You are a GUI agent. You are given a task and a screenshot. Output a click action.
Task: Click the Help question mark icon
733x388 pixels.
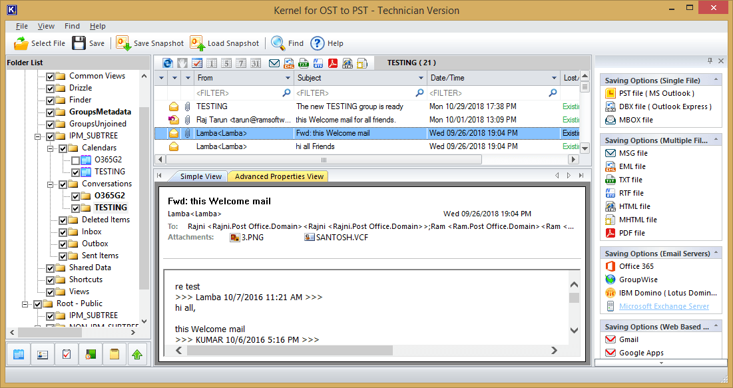point(318,43)
